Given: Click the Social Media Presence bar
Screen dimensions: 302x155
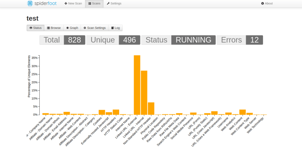Looking at the screenshot, I should click(x=193, y=114).
